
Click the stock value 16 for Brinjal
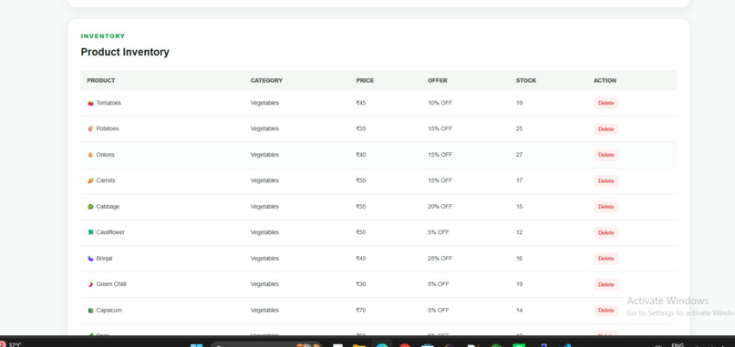click(x=520, y=259)
